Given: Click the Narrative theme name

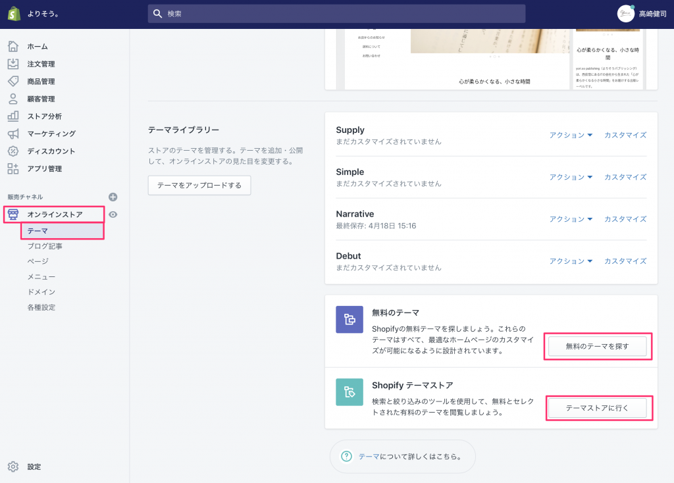Looking at the screenshot, I should tap(355, 214).
